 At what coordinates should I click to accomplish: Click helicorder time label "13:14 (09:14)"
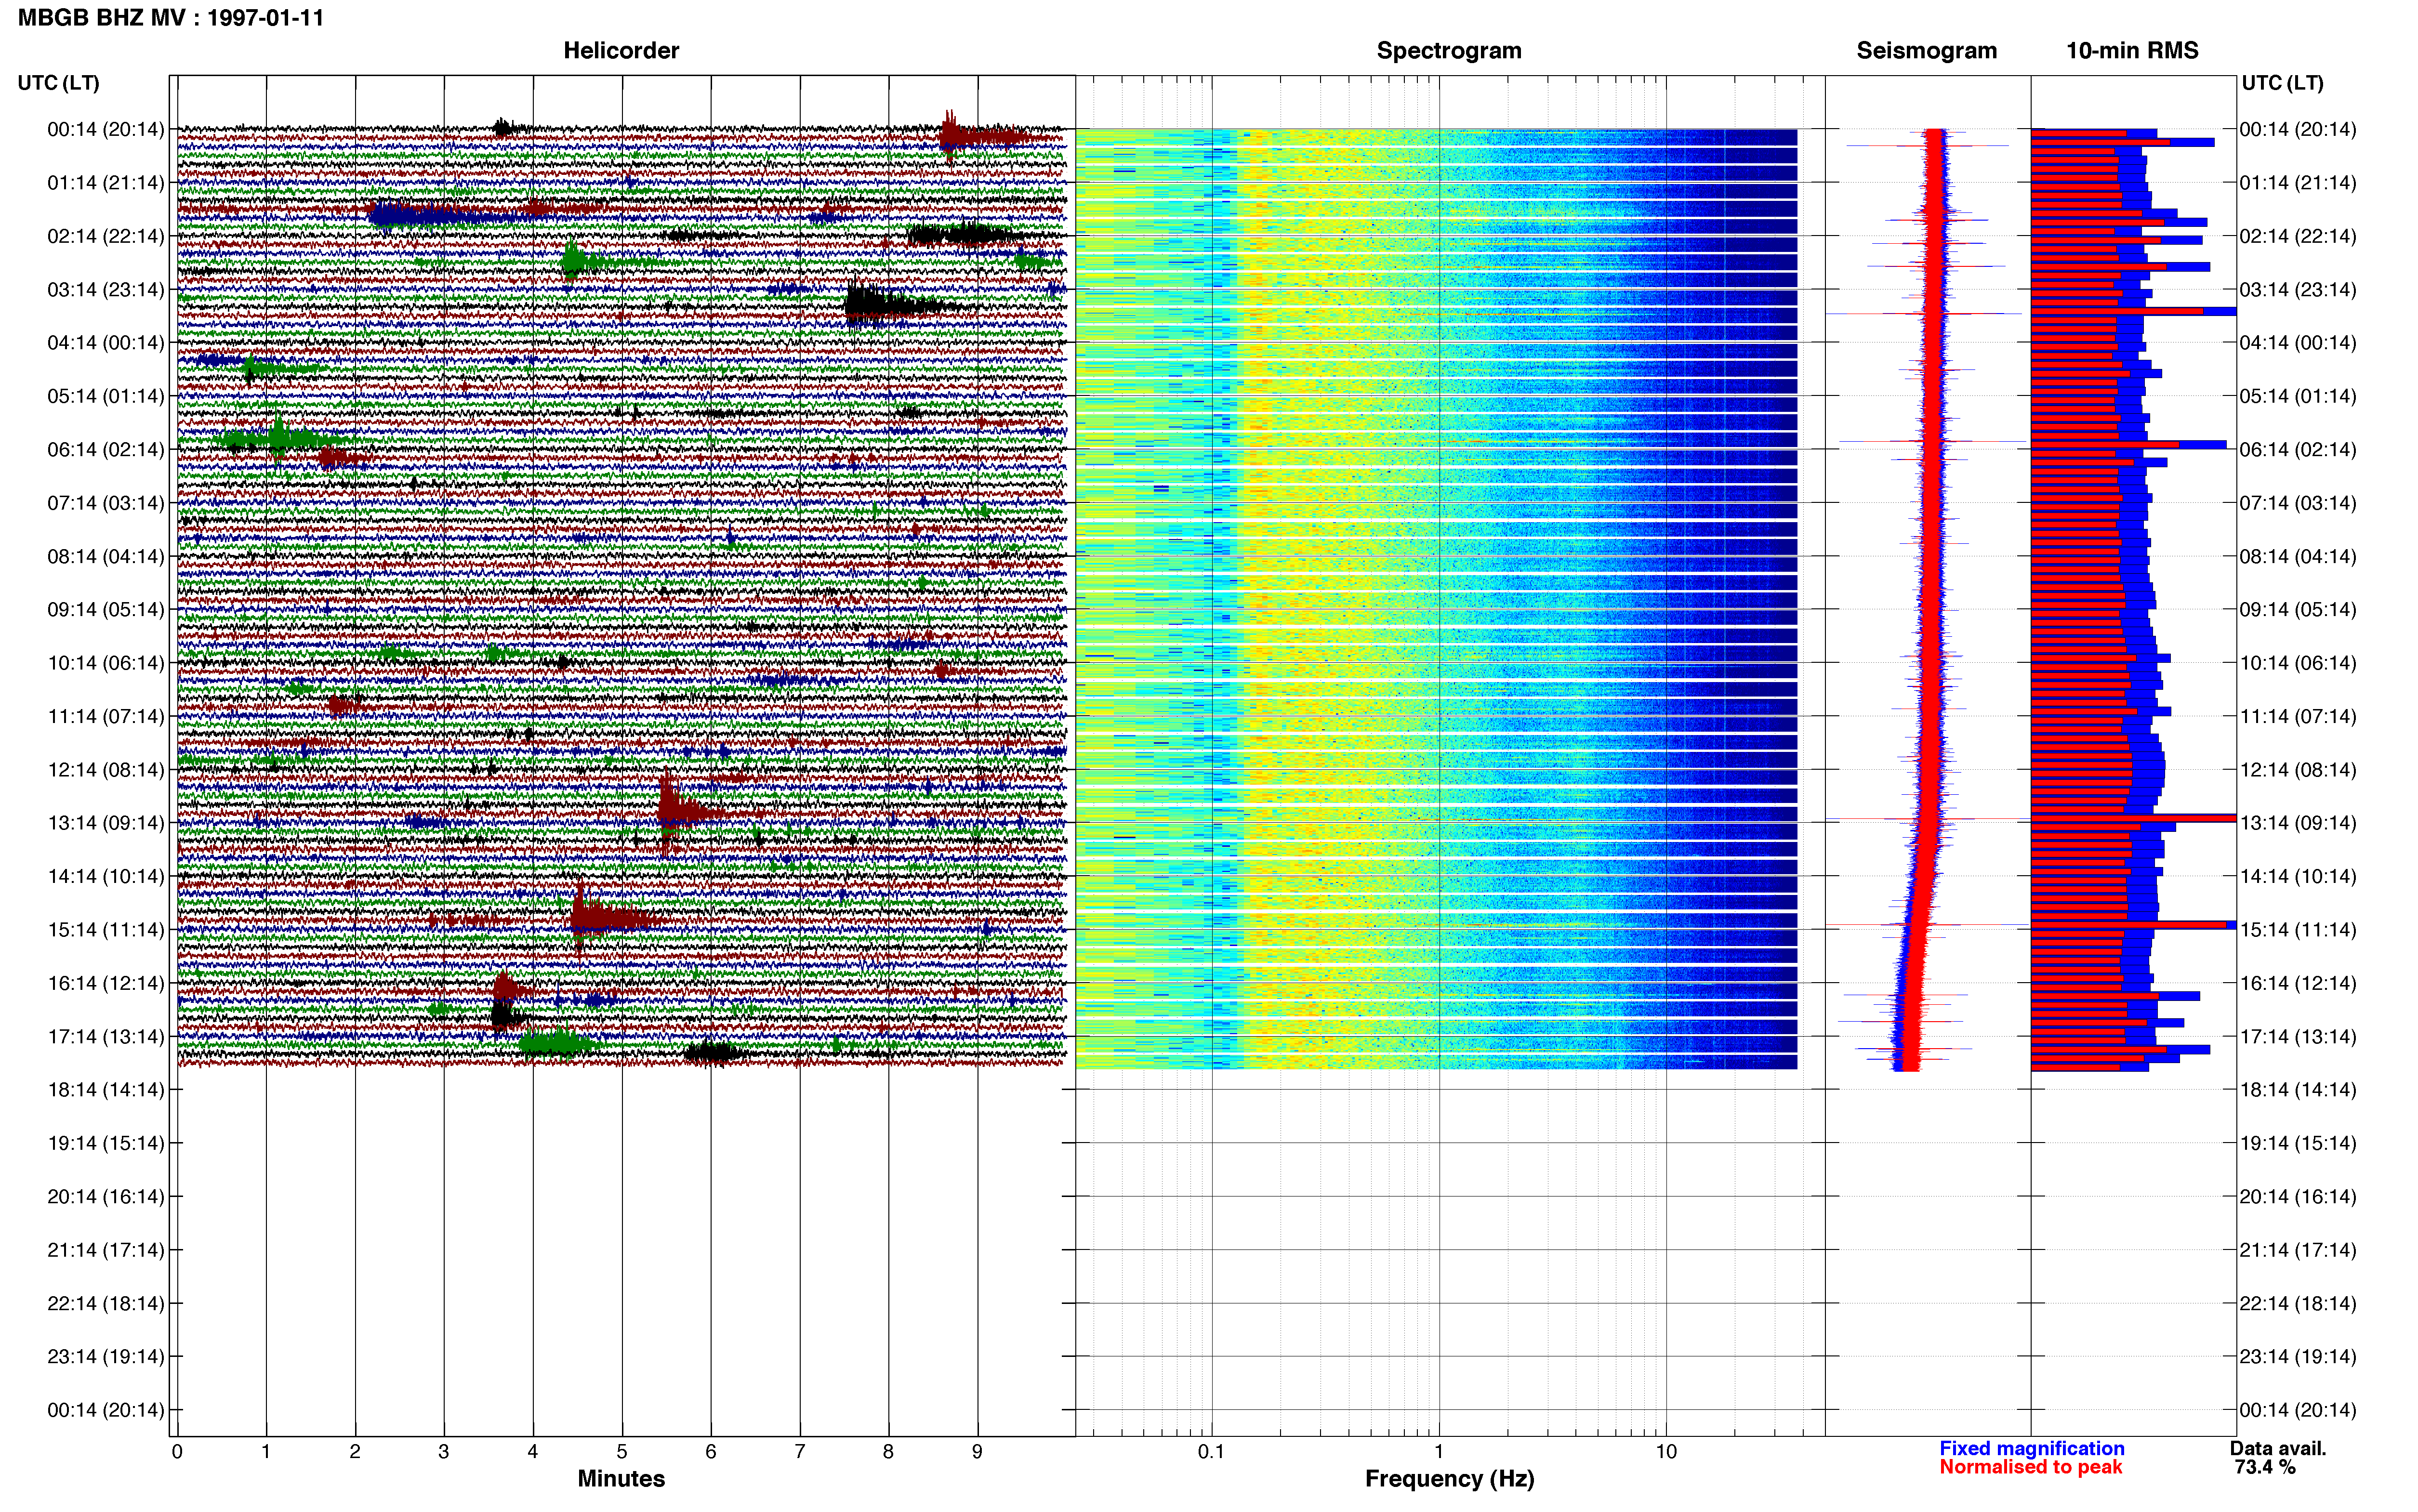pyautogui.click(x=106, y=823)
